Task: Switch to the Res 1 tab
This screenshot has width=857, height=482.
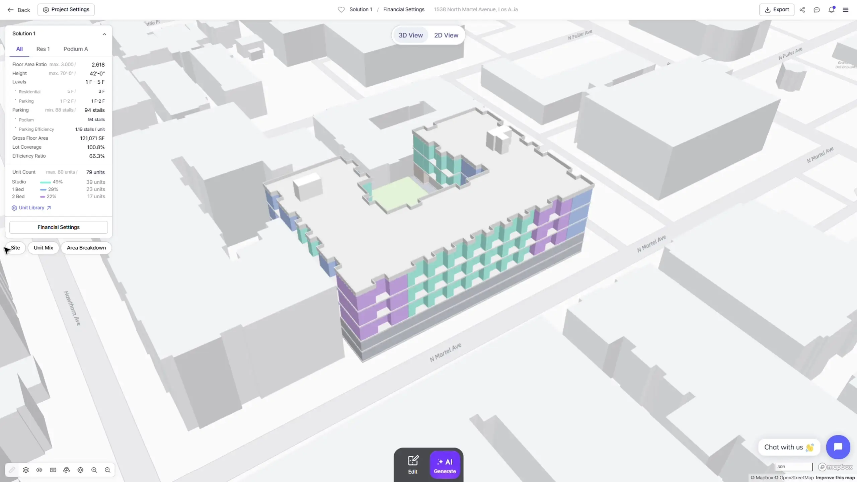Action: coord(43,49)
